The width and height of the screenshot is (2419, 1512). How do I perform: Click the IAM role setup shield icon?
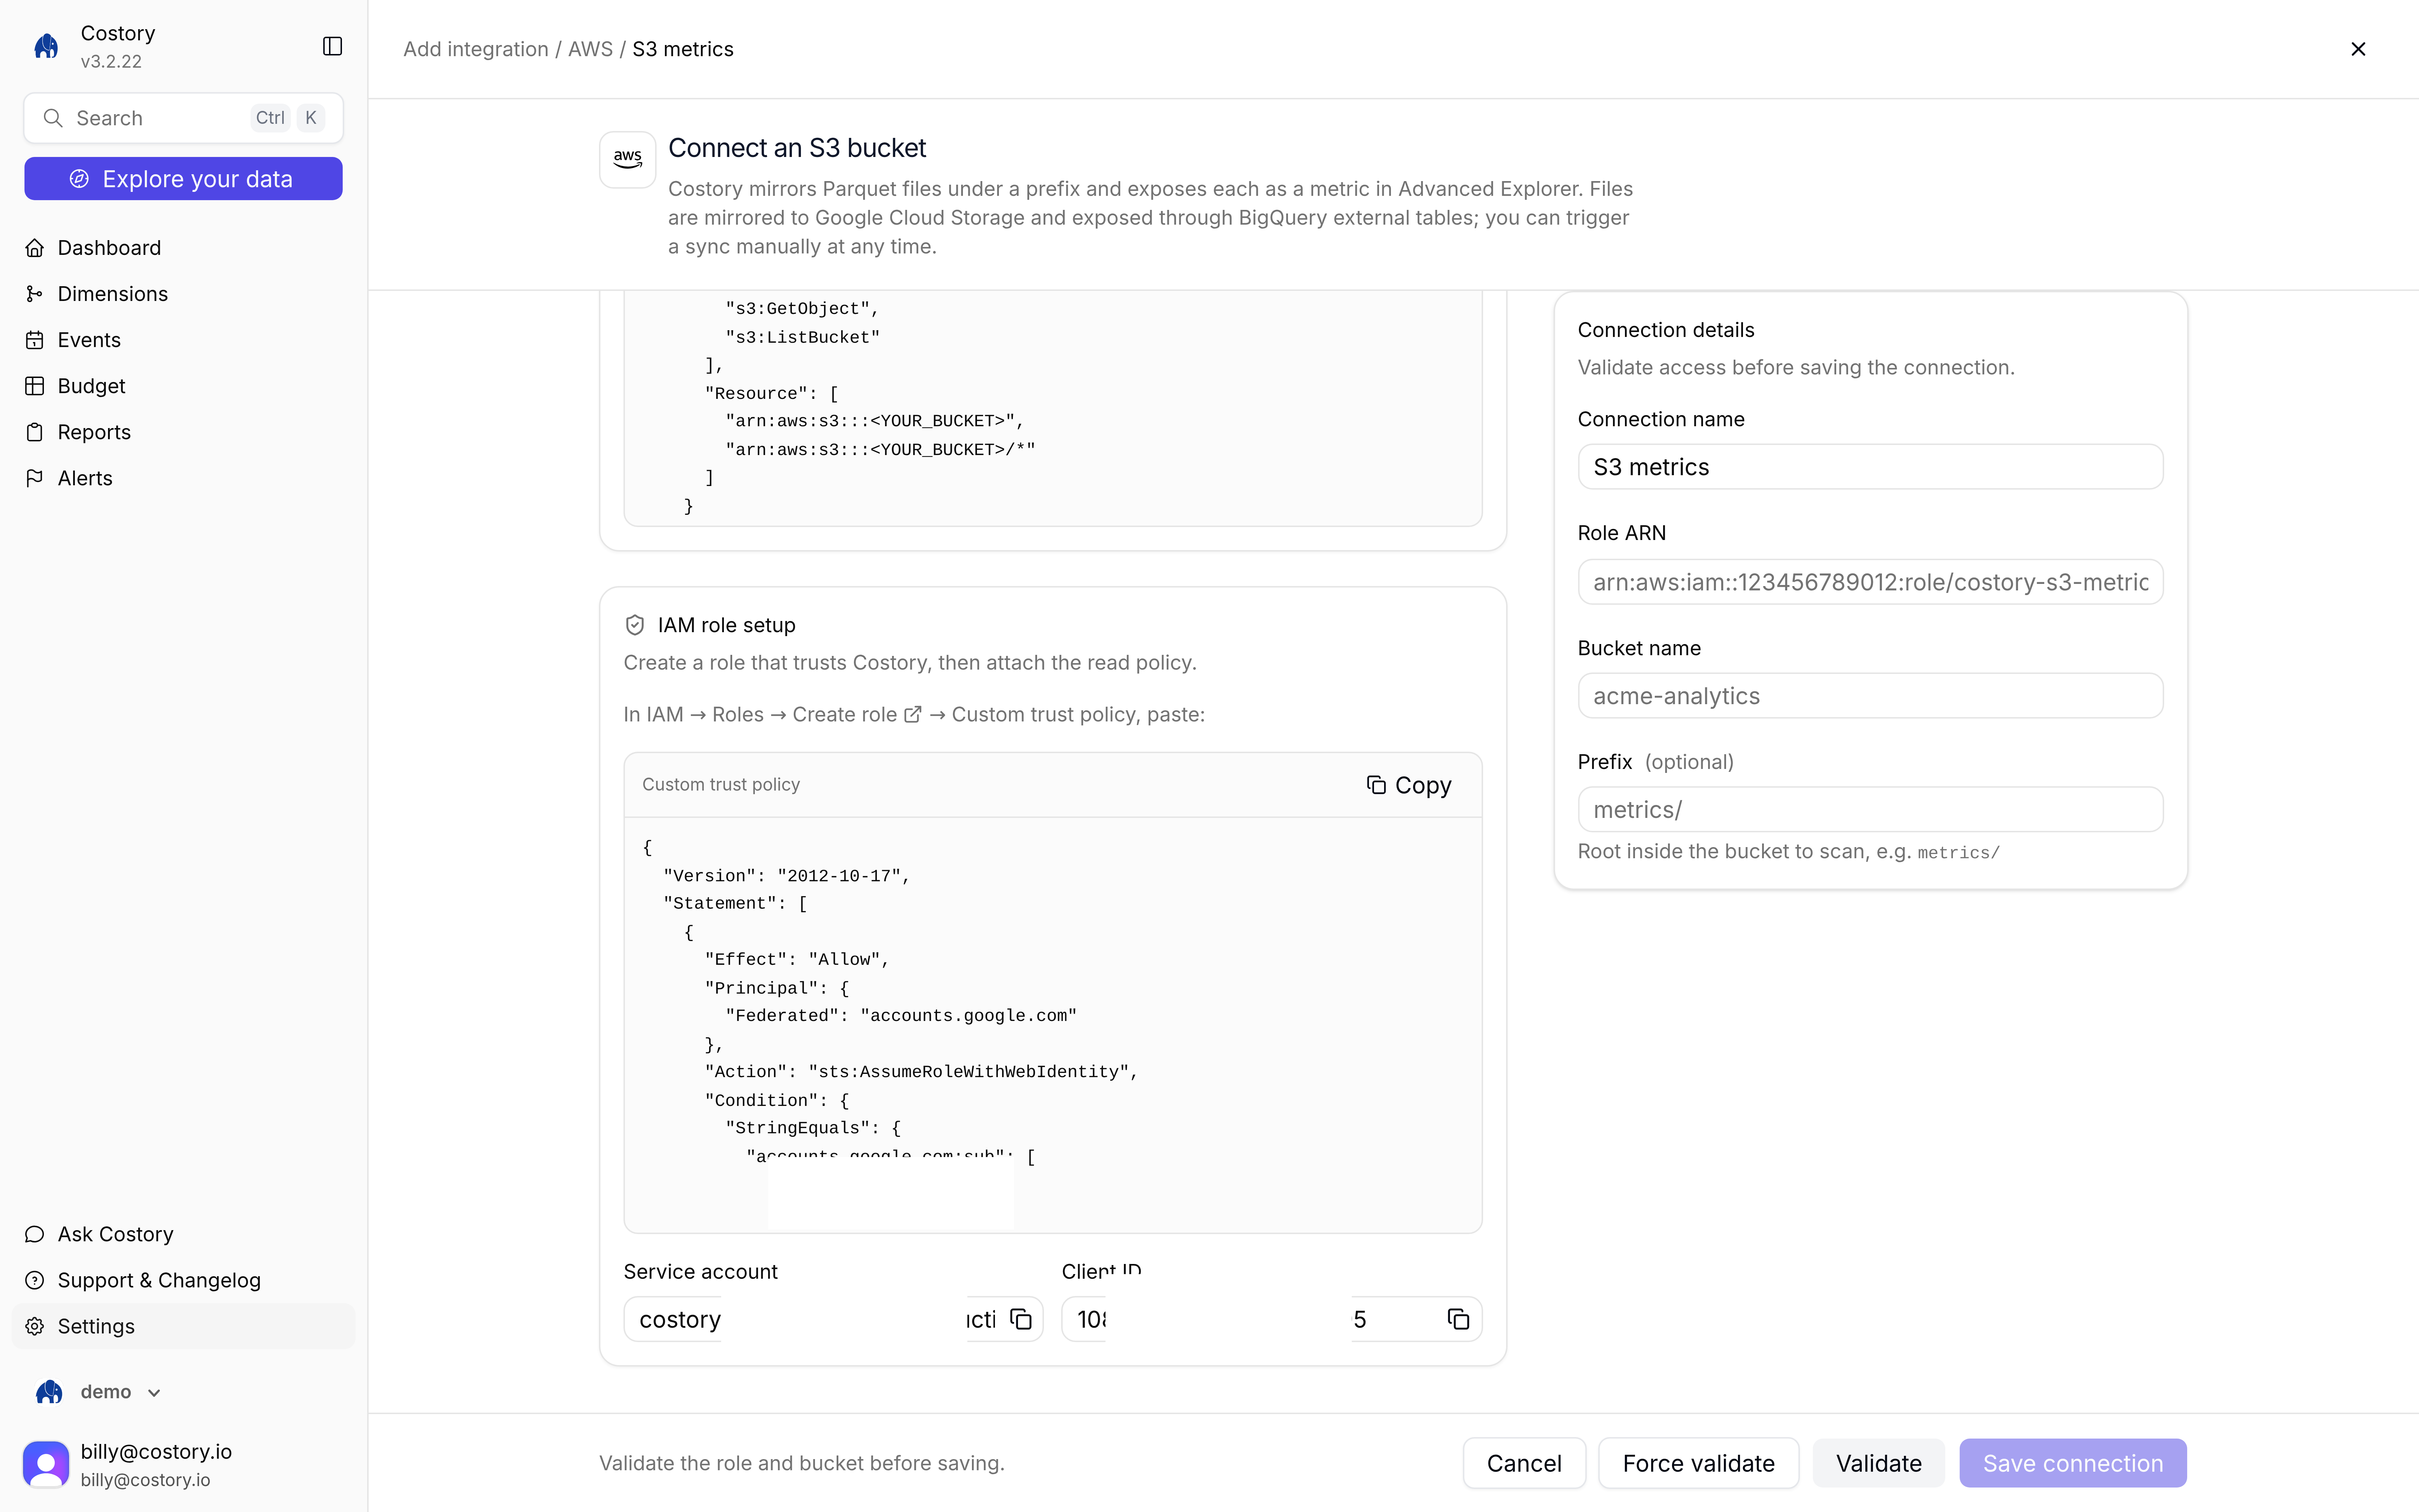(635, 625)
